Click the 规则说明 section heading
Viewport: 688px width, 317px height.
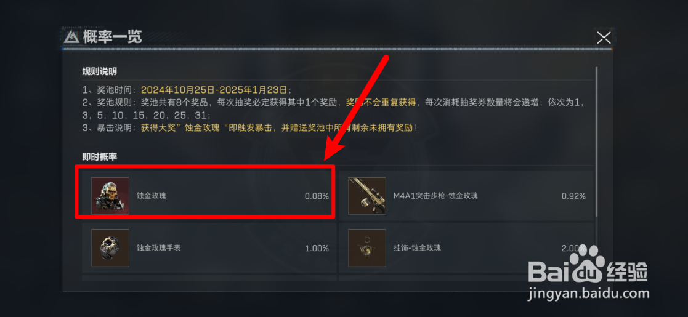100,71
